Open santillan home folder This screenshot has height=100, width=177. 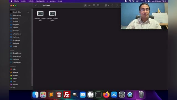15,21
